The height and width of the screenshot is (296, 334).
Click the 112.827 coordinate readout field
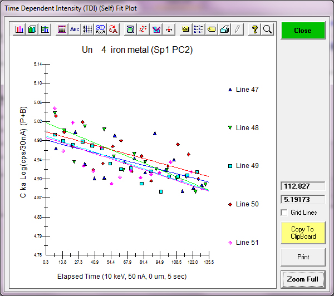302,186
